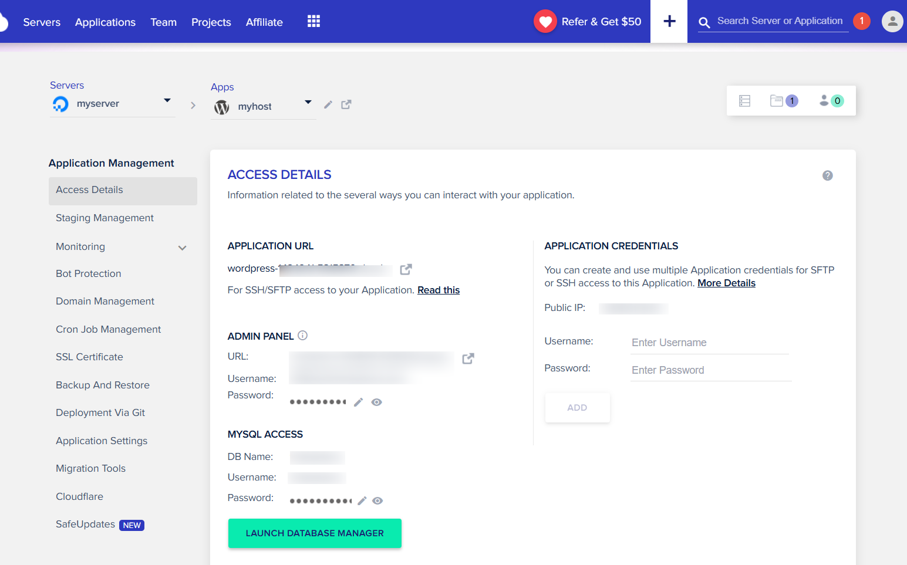Focus the Enter Username field
907x565 pixels.
pyautogui.click(x=709, y=343)
